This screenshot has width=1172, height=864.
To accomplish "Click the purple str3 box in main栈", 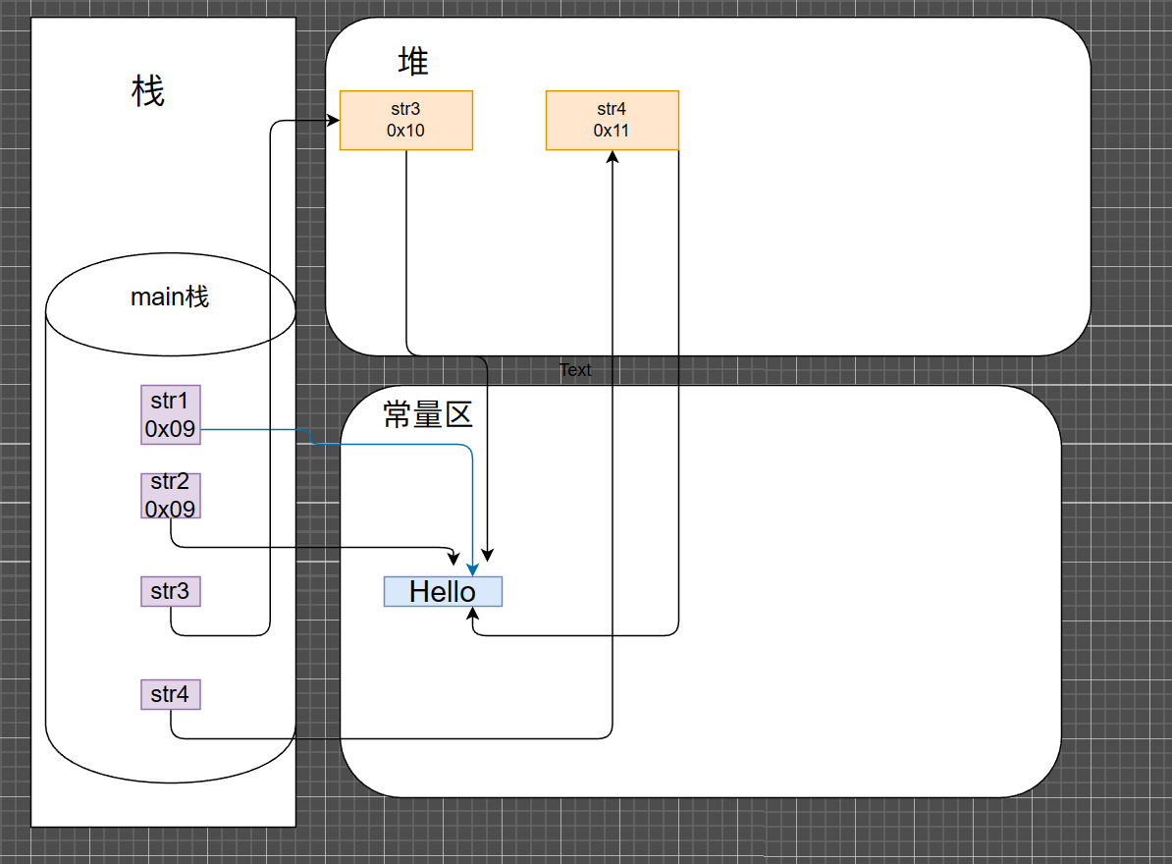I will tap(171, 592).
